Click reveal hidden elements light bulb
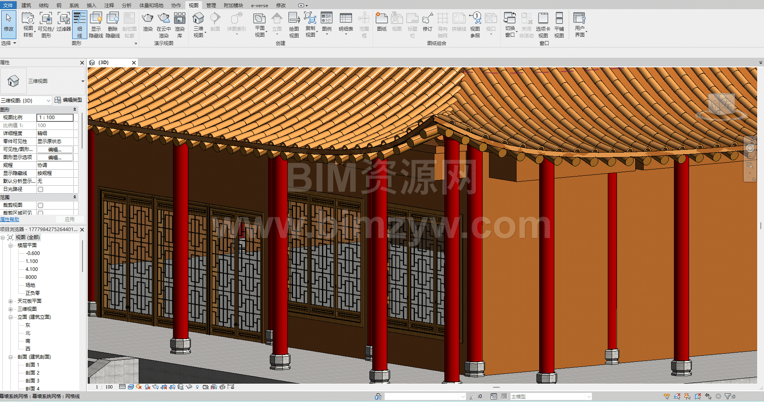Screen dimensions: 764x402 (197, 387)
